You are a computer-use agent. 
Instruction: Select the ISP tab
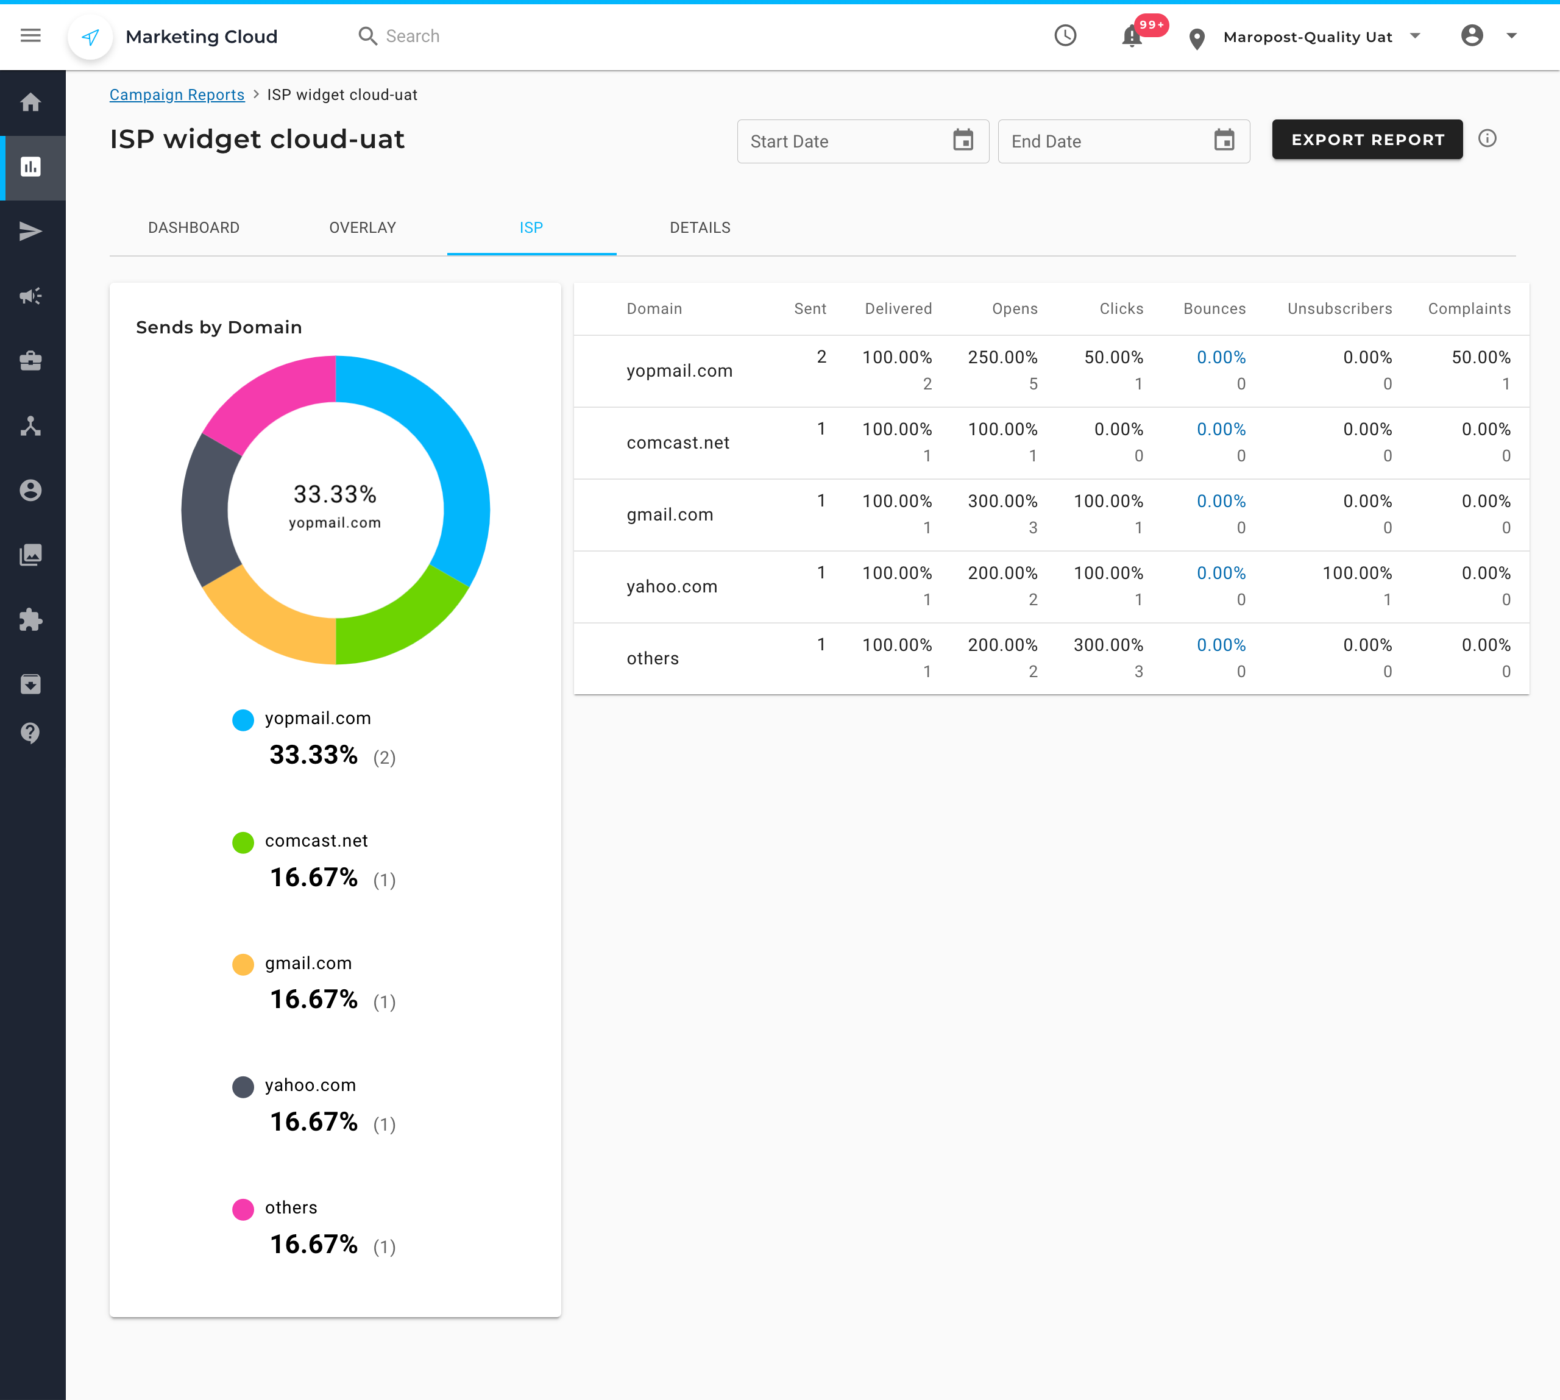[x=531, y=228]
